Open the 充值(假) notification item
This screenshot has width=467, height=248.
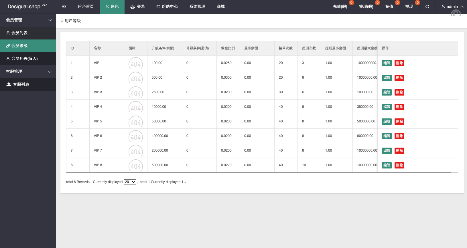tap(340, 7)
